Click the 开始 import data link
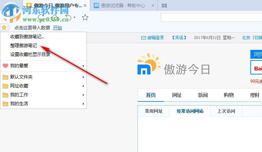 pos(57,28)
